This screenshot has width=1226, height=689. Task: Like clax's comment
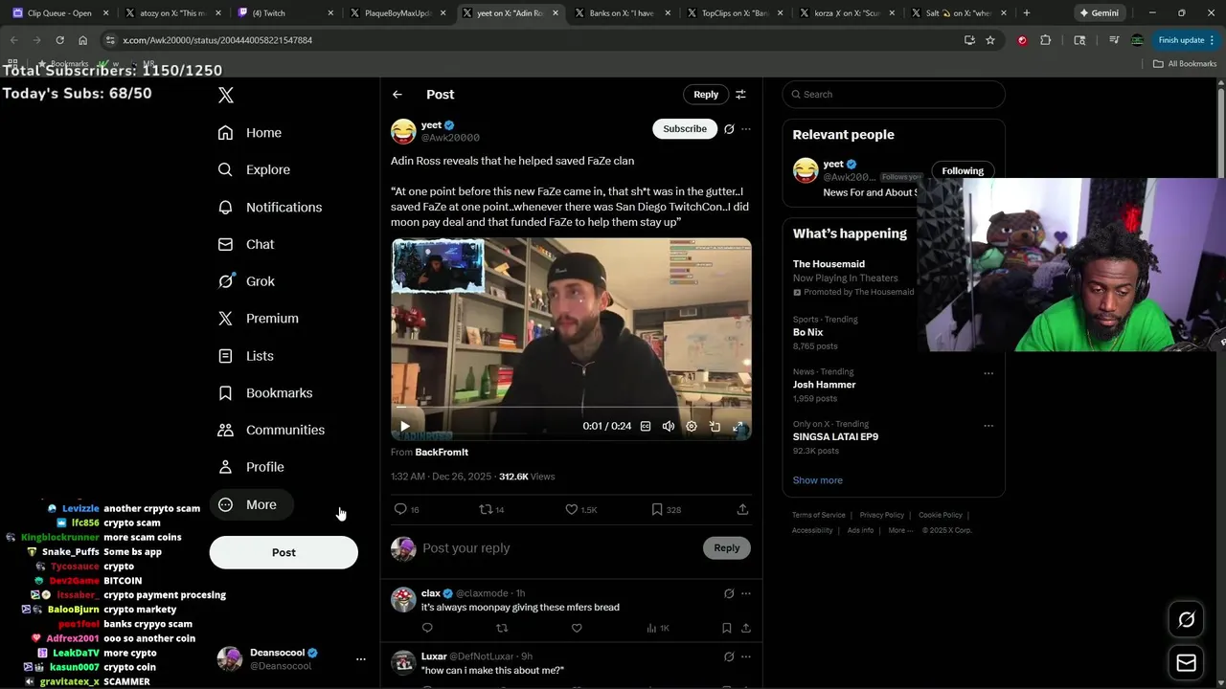577,628
